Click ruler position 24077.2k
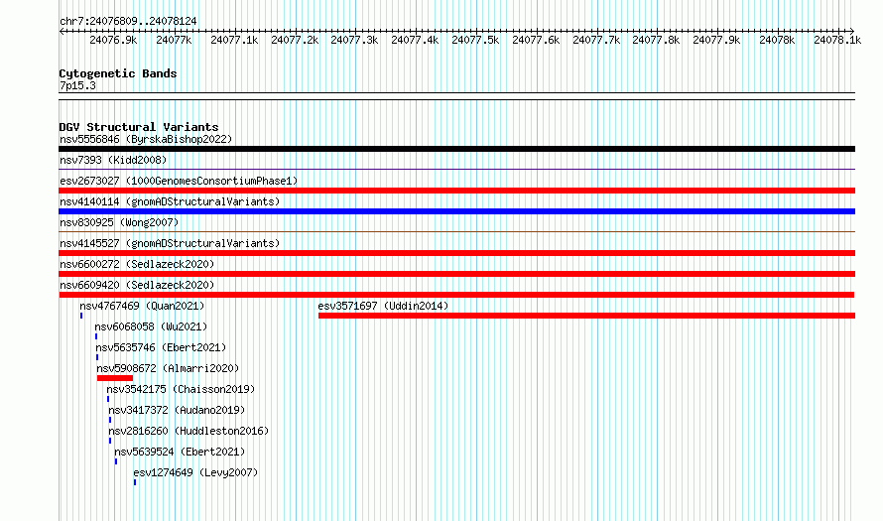 pyautogui.click(x=295, y=40)
